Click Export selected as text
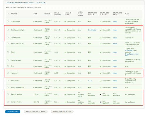This screenshot has width=148, height=117. click(x=62, y=111)
